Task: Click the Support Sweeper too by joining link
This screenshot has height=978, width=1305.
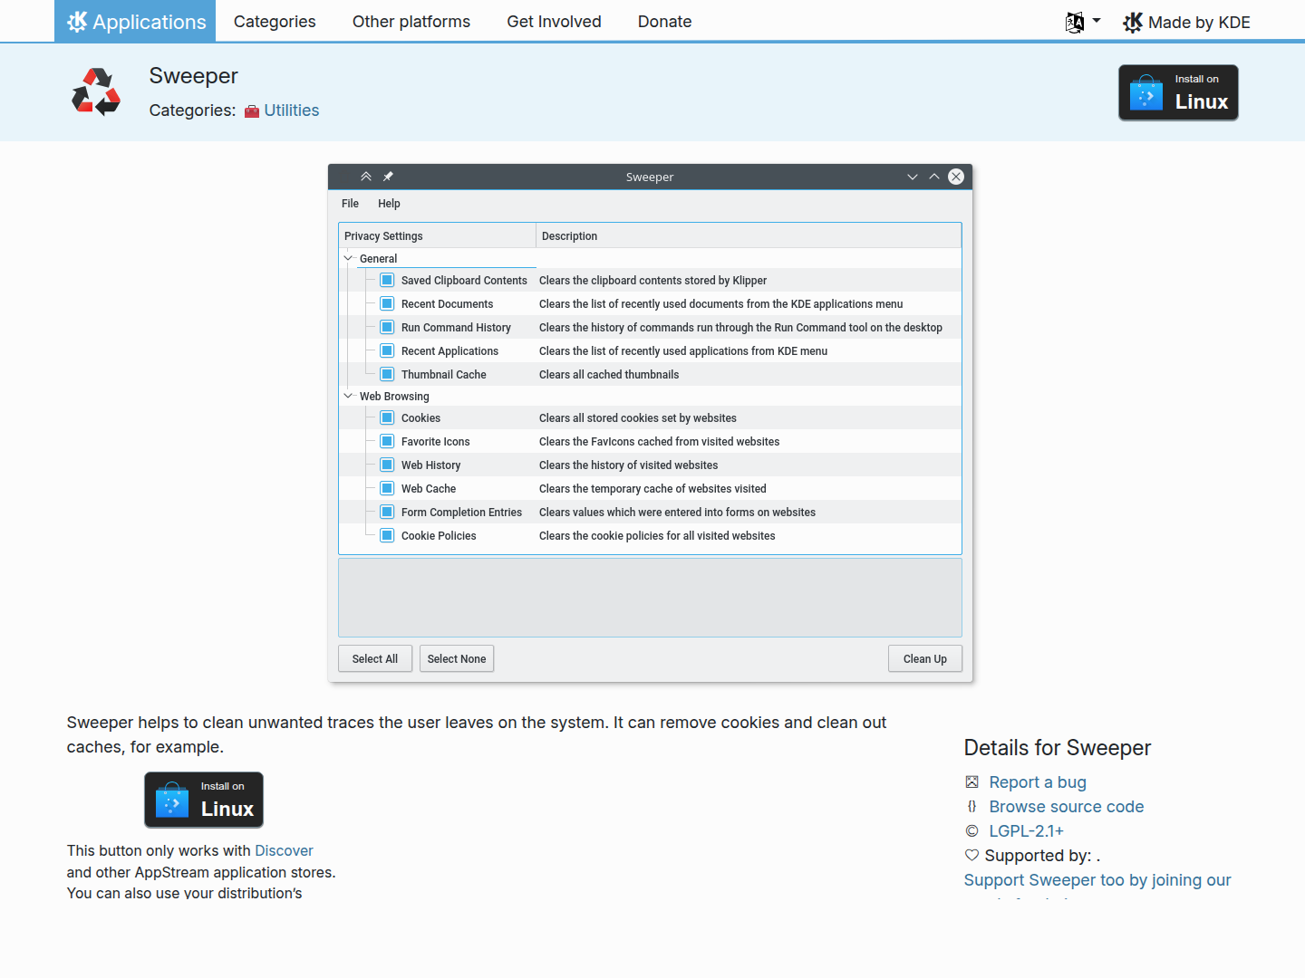Action: tap(1097, 880)
